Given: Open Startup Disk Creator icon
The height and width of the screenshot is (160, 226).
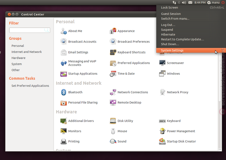Looking at the screenshot, I should tap(162, 141).
